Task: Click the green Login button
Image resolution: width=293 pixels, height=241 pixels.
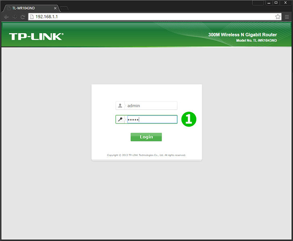Action: (146, 137)
